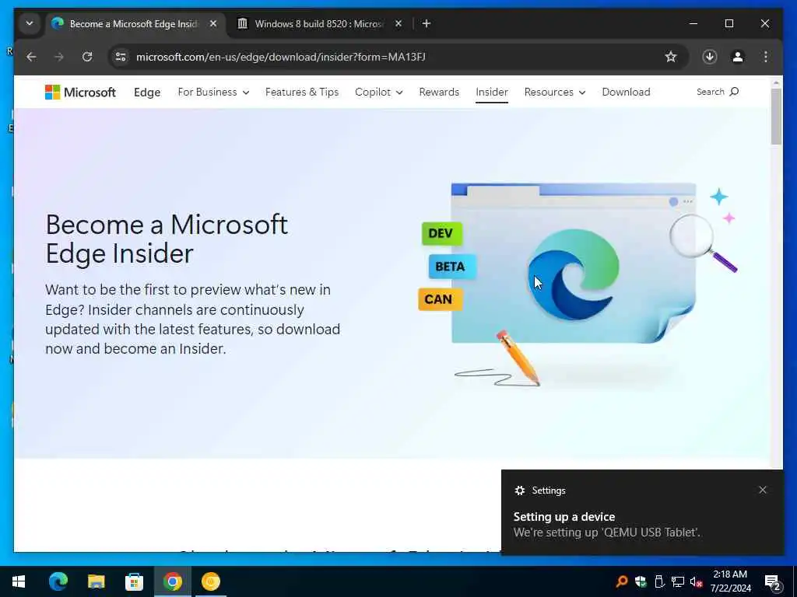The width and height of the screenshot is (797, 597).
Task: Click the taskbar clock showing 2:18 AM
Action: [x=730, y=581]
